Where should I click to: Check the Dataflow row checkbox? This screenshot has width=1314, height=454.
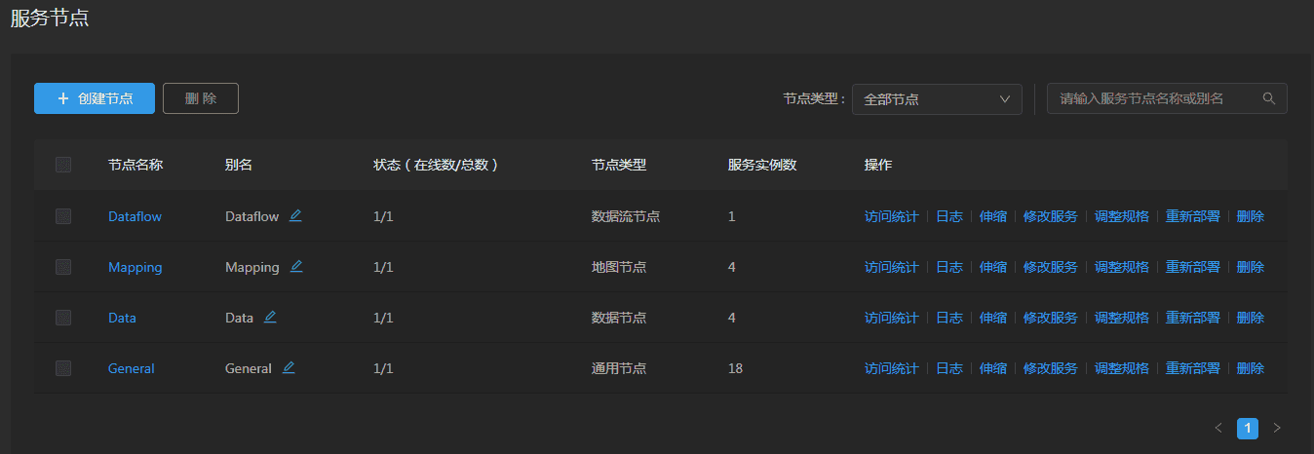63,216
